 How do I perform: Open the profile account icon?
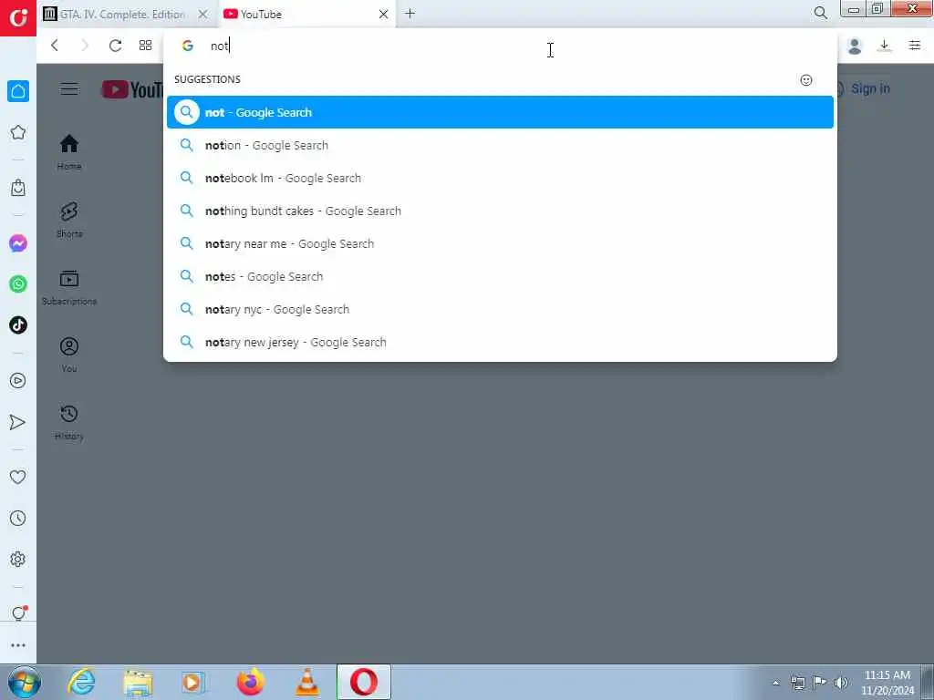(x=854, y=46)
